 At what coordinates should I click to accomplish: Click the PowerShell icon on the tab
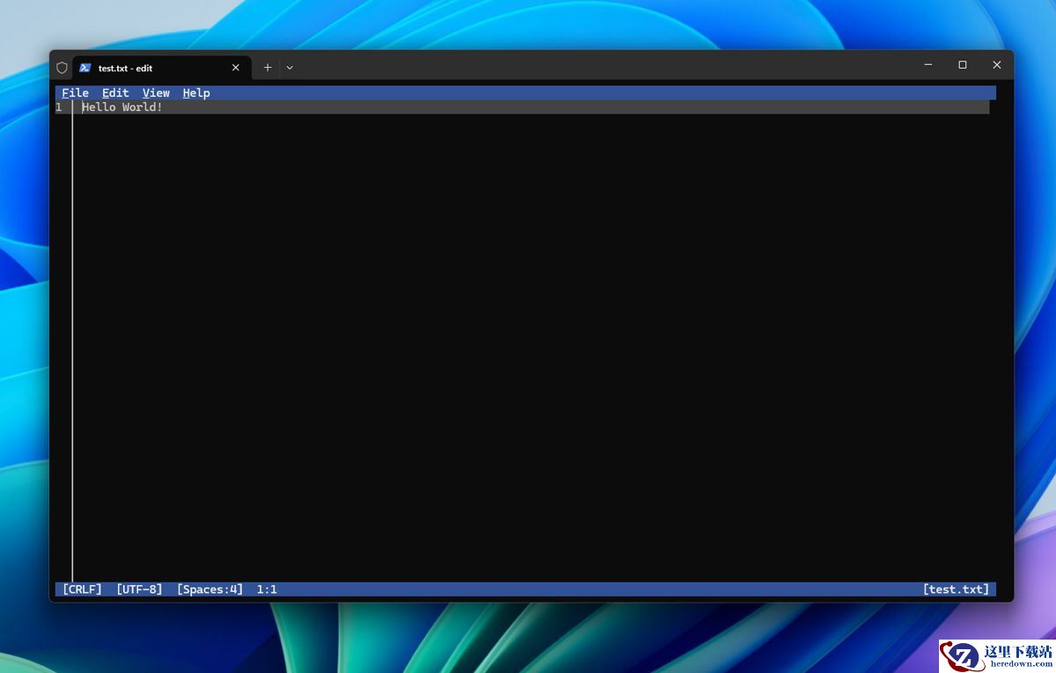(85, 68)
